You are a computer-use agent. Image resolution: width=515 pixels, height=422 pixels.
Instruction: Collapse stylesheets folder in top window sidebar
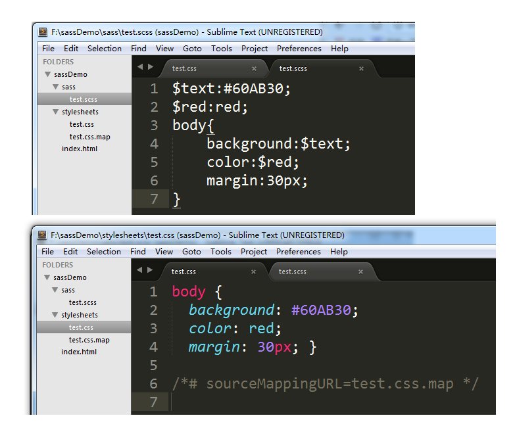click(x=55, y=112)
